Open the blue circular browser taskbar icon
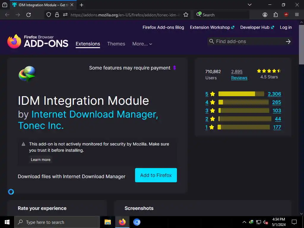The width and height of the screenshot is (304, 228). 137,222
